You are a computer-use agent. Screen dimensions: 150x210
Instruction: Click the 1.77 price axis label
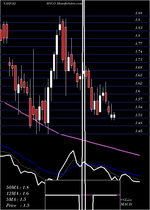click(139, 44)
